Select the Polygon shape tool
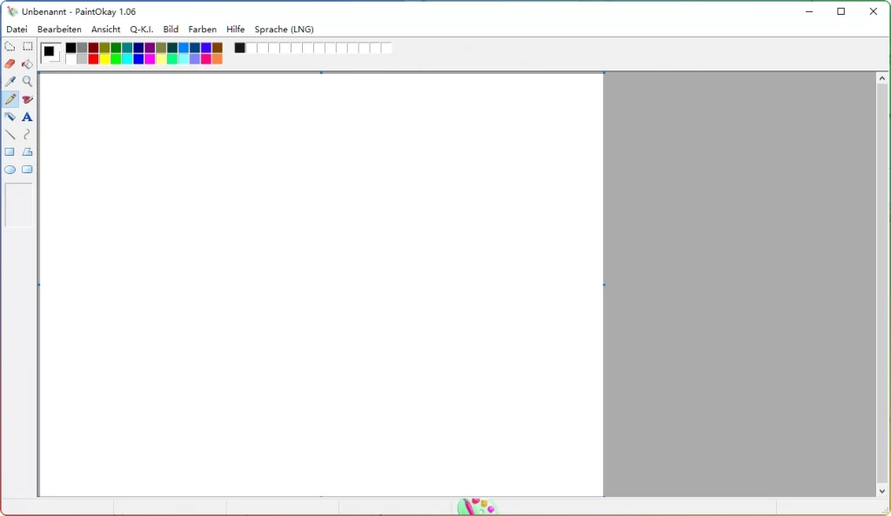Image resolution: width=891 pixels, height=516 pixels. click(27, 151)
